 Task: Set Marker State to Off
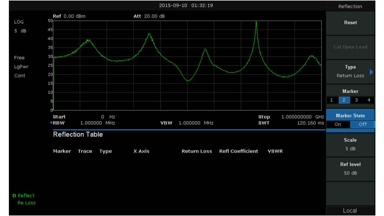pos(363,125)
